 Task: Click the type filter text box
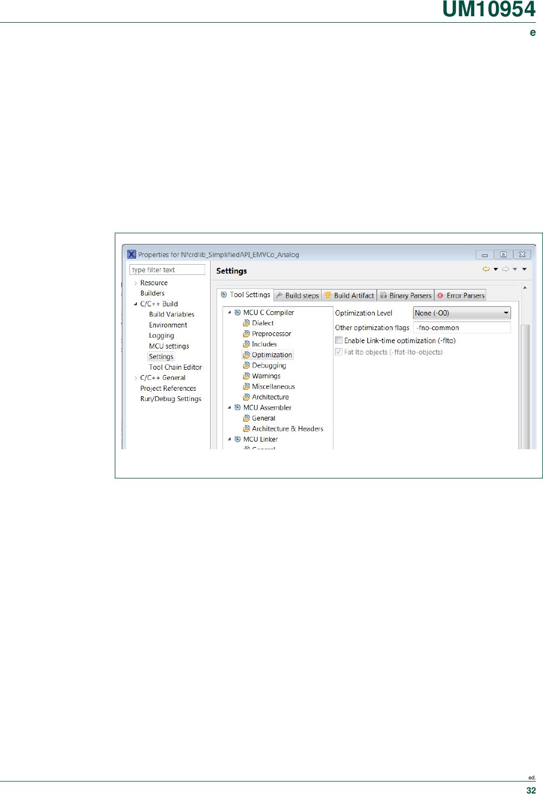(x=167, y=270)
